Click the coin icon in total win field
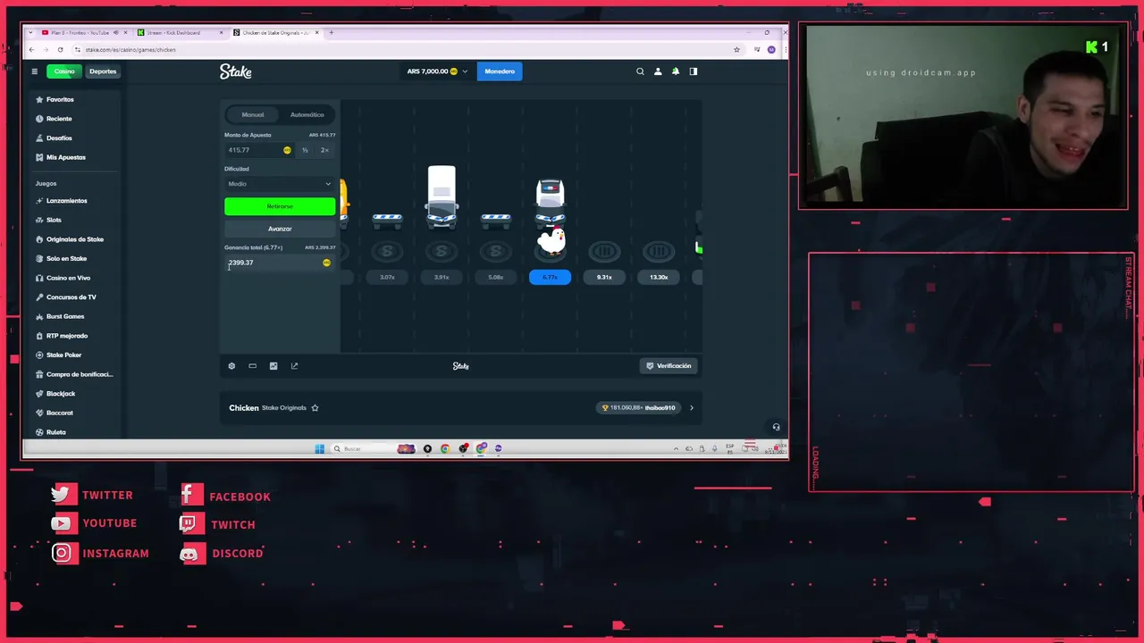 point(326,263)
